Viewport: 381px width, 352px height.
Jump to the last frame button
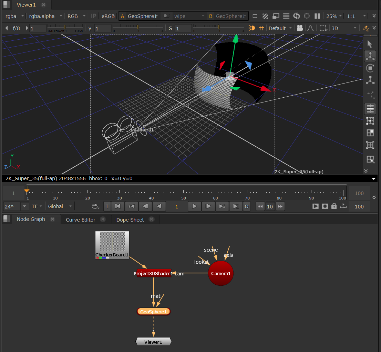pyautogui.click(x=236, y=206)
